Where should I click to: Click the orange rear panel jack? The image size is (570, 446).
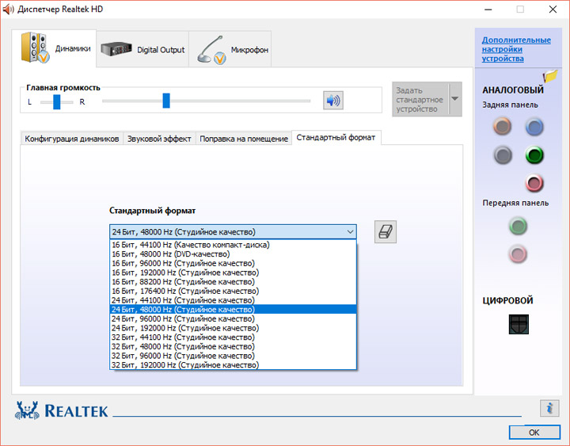coord(503,127)
